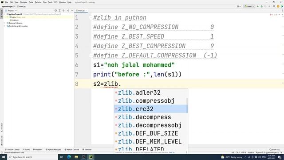The width and height of the screenshot is (284, 160).
Task: Click the Windows taskbar search box
Action: 32,157
